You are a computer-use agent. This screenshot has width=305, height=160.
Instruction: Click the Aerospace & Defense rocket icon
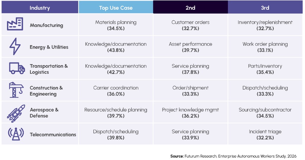pyautogui.click(x=16, y=113)
